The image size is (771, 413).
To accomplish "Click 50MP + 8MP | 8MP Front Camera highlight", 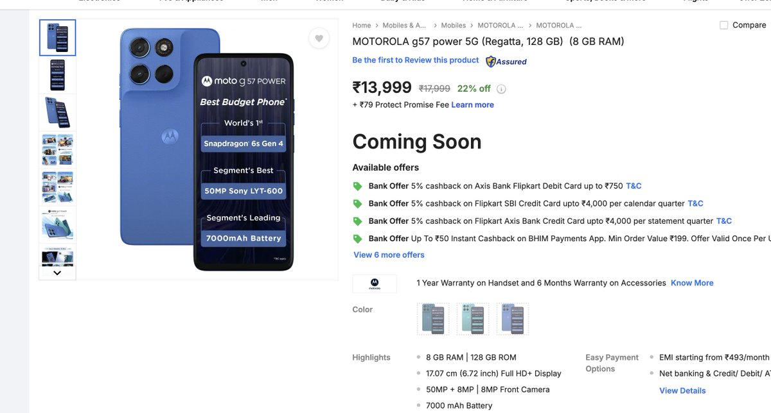I will (488, 389).
